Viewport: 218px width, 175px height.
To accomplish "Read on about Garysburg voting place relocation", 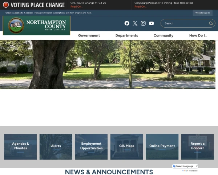I will pyautogui.click(x=140, y=7).
